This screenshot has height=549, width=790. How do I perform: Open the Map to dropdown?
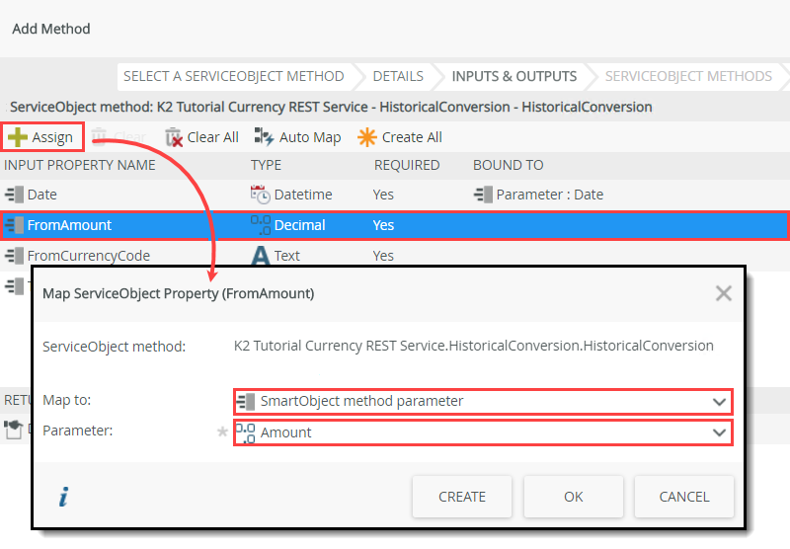483,402
